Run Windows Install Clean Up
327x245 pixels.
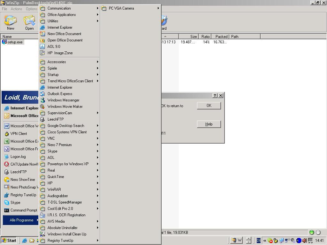pos(69,234)
